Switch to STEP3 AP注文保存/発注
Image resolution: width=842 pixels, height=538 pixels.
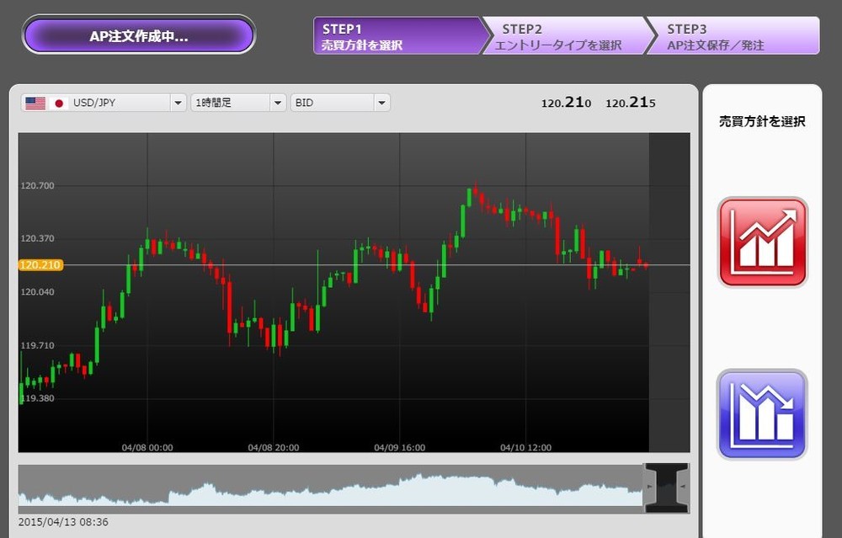tap(733, 36)
